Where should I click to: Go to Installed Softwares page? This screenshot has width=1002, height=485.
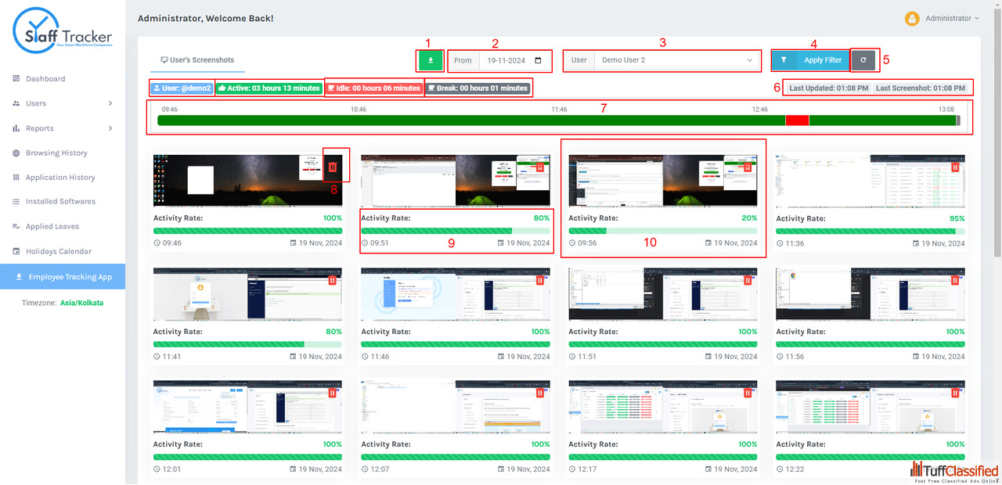[x=60, y=202]
